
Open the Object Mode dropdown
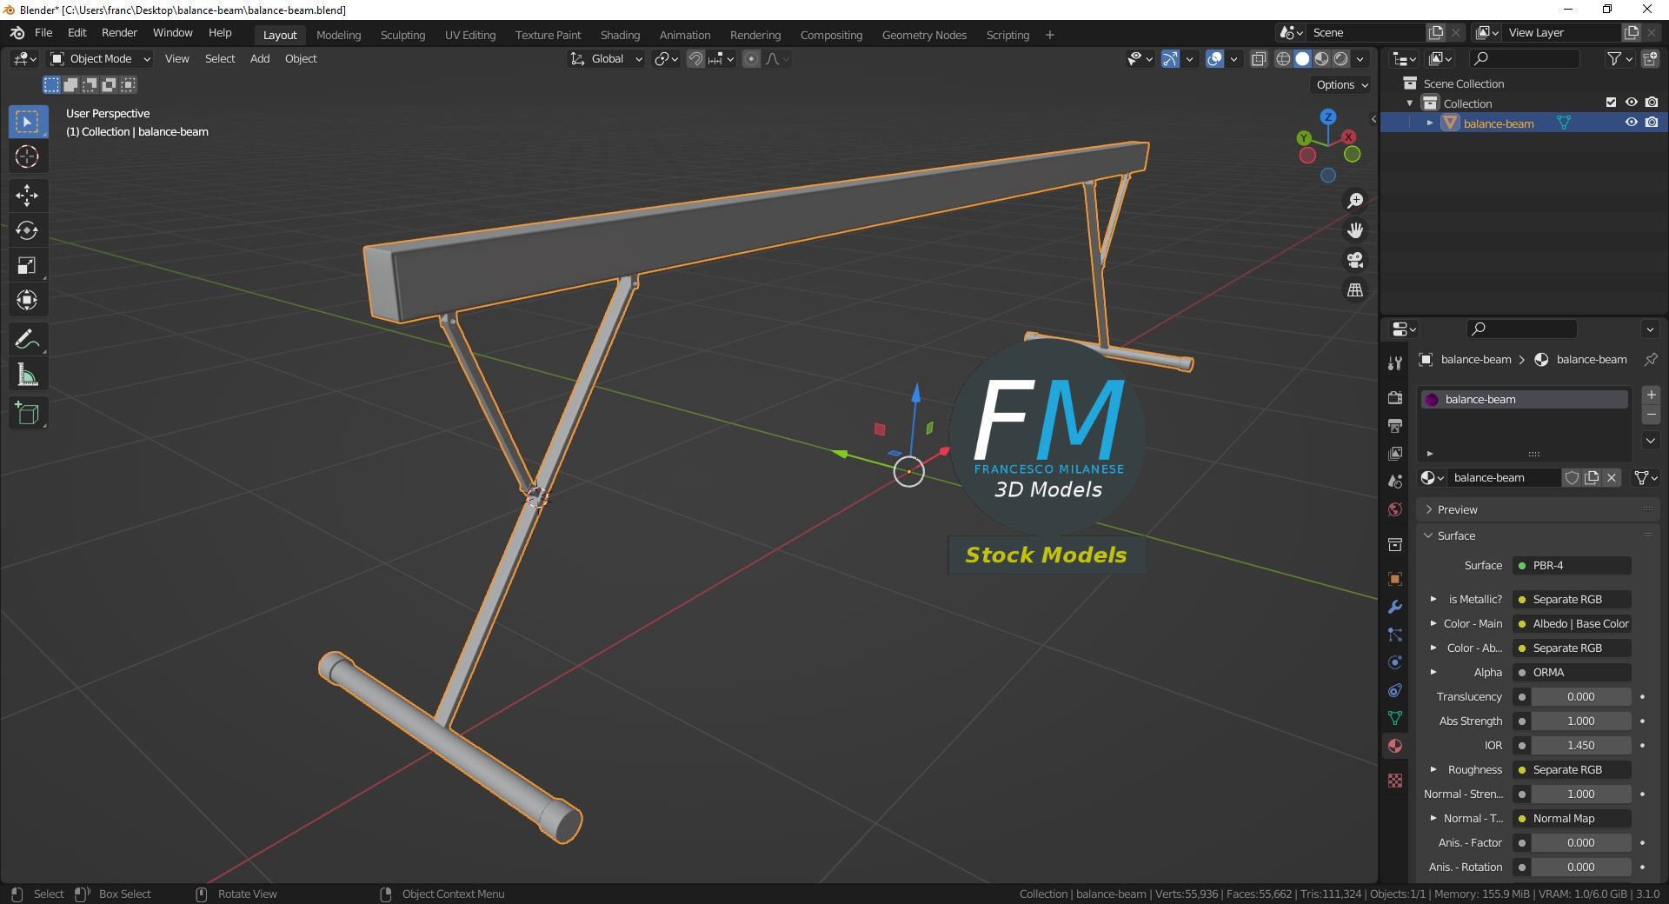(100, 59)
